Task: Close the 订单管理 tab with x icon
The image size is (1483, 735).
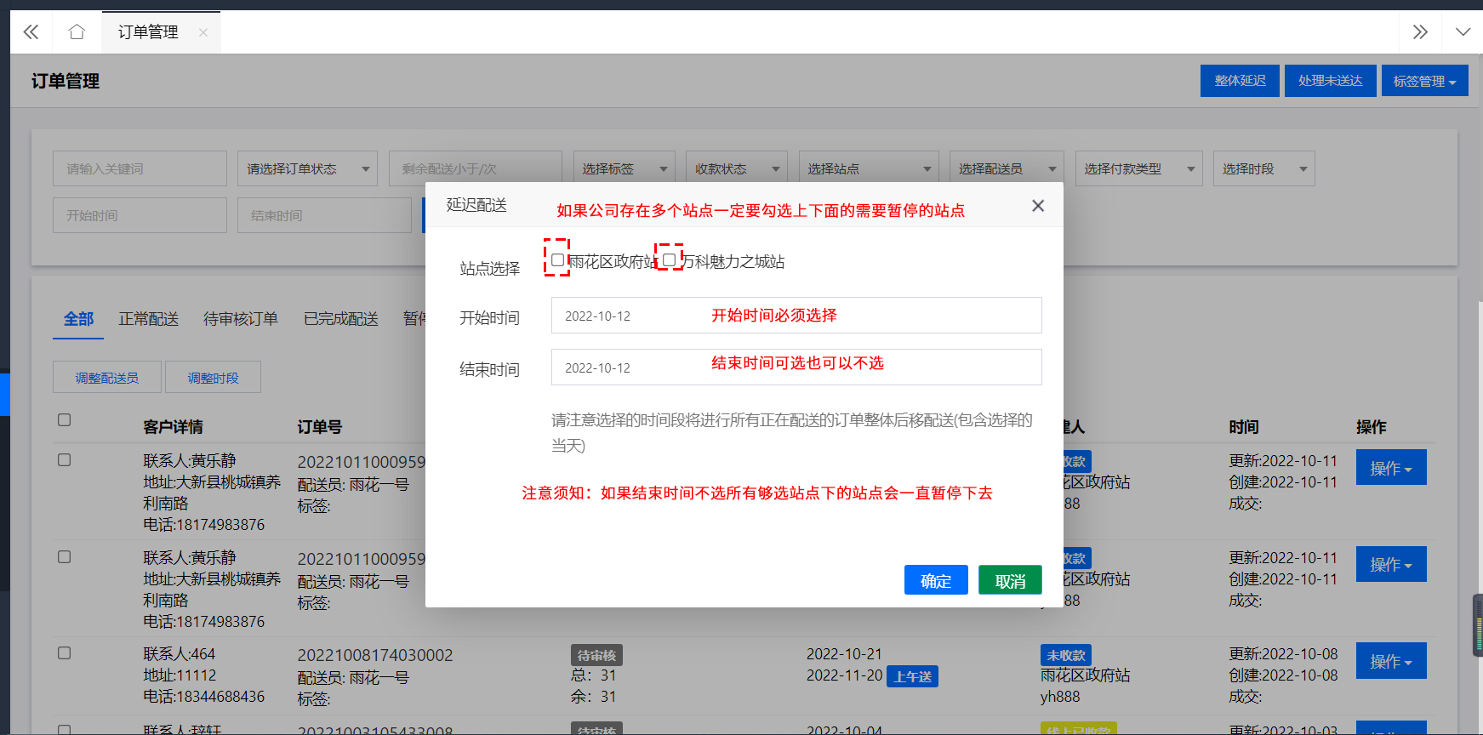Action: (x=202, y=33)
